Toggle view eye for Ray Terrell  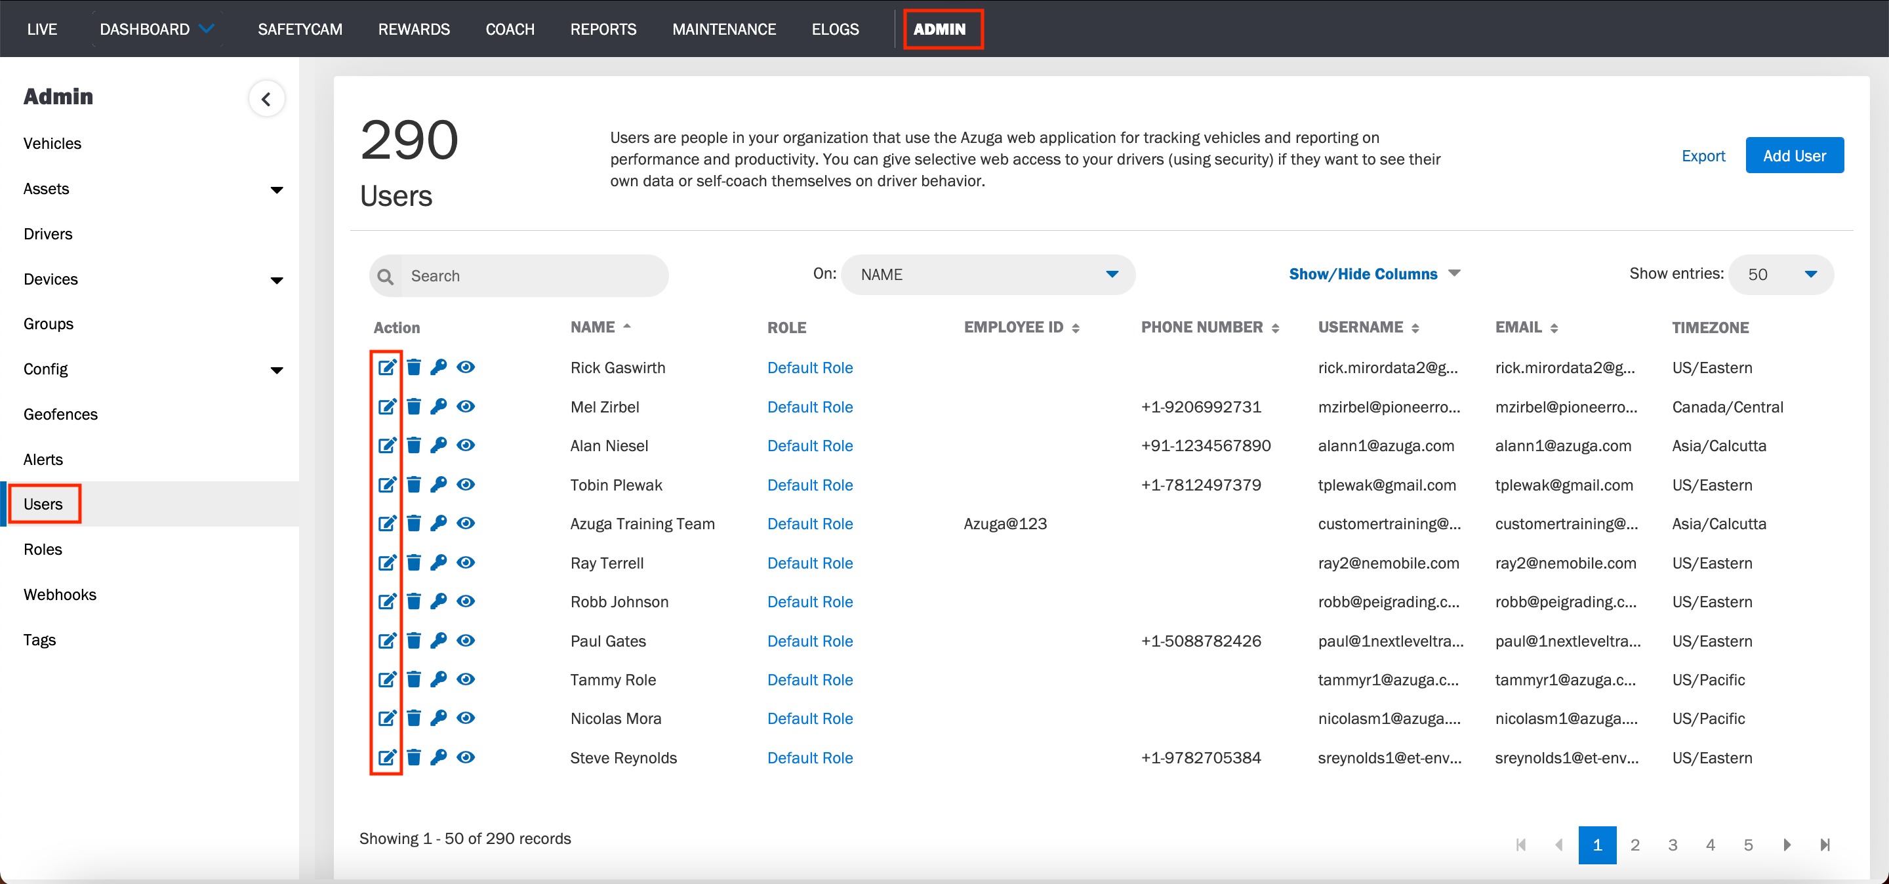(x=466, y=562)
